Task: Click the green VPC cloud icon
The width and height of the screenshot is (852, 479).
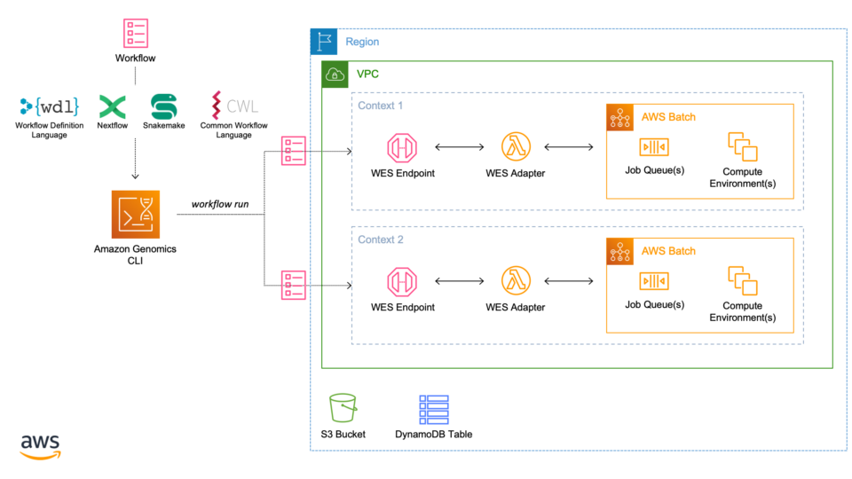Action: pyautogui.click(x=335, y=75)
